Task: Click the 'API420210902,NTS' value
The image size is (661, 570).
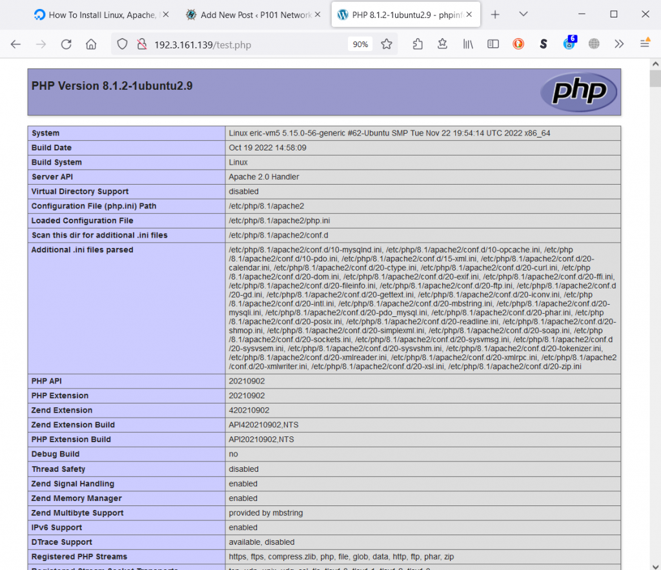Action: (x=263, y=425)
